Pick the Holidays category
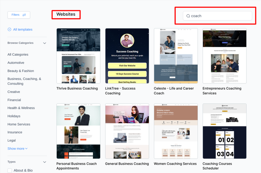The width and height of the screenshot is (261, 173). [14, 116]
